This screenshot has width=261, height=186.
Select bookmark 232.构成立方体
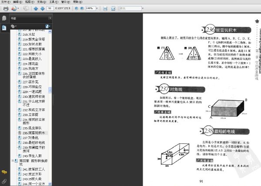click(x=33, y=110)
